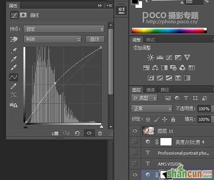Screen dimensions: 214x180
Task: Click the 自动 auto button
Action: (95, 39)
